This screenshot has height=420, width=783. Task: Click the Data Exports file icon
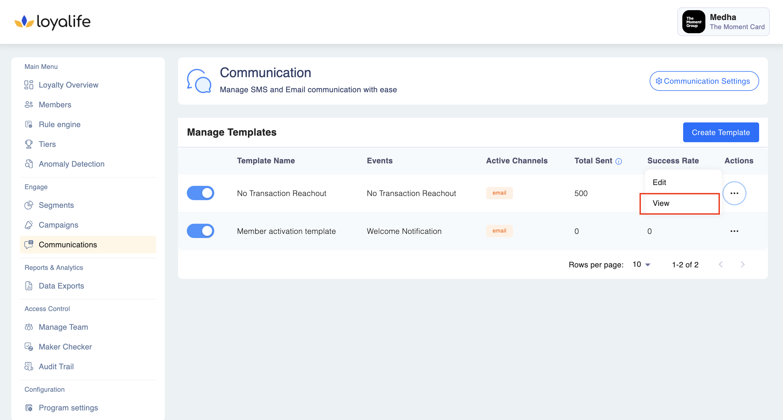pos(29,286)
